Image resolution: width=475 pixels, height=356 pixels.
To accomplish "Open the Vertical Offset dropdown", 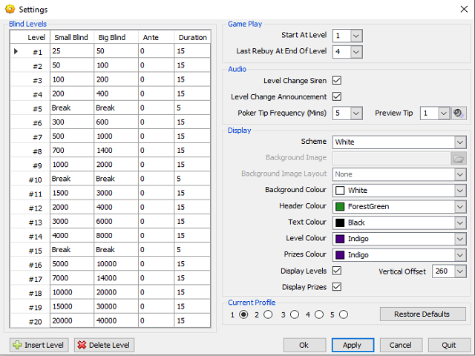I will click(x=460, y=271).
